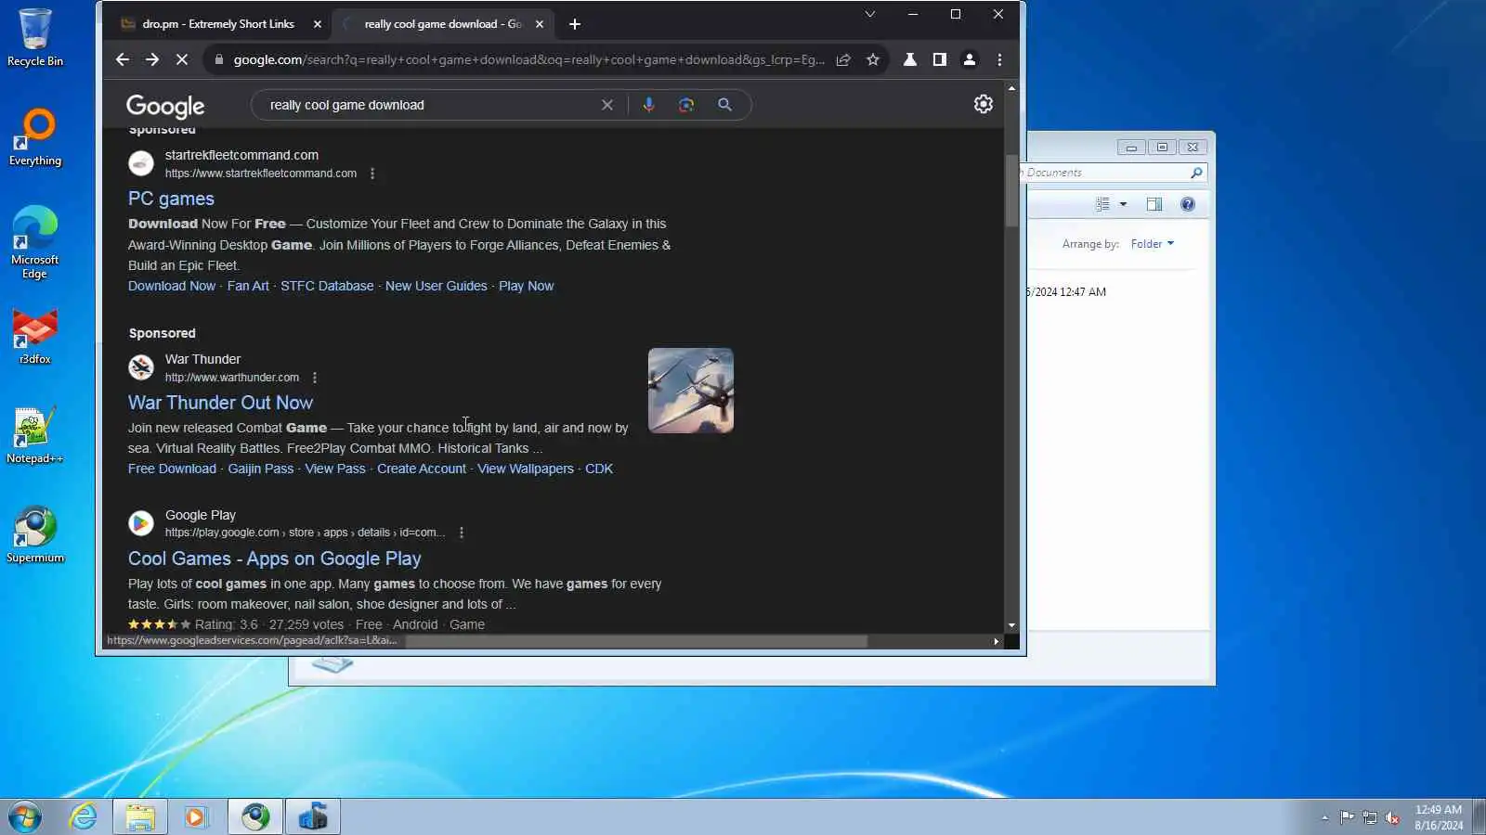This screenshot has width=1486, height=835.
Task: Switch to the dro.pm Extremely Short Links tab
Action: 219,24
